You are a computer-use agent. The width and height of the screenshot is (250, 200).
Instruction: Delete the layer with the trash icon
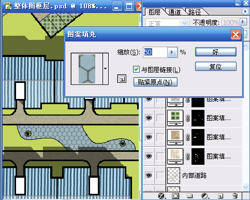pos(235,196)
